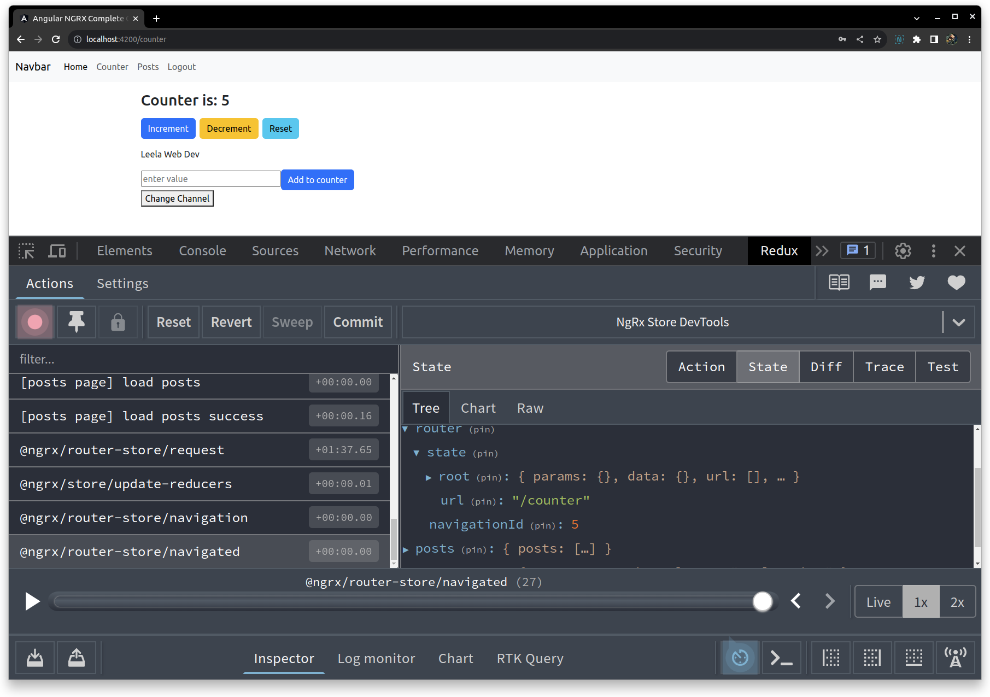The image size is (990, 697).
Task: Open DevTools settings gear icon
Action: tap(903, 251)
